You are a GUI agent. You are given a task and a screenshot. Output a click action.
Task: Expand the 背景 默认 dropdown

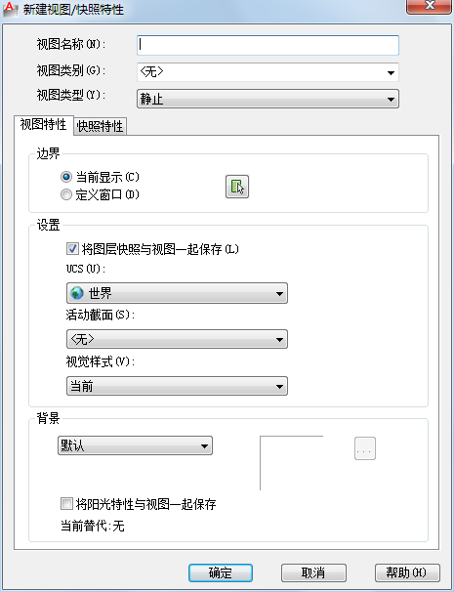pyautogui.click(x=135, y=445)
